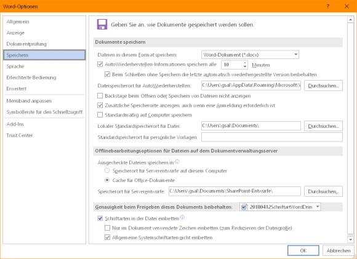Click the Word document icon in Genauigkeit dropdown

[x=244, y=207]
